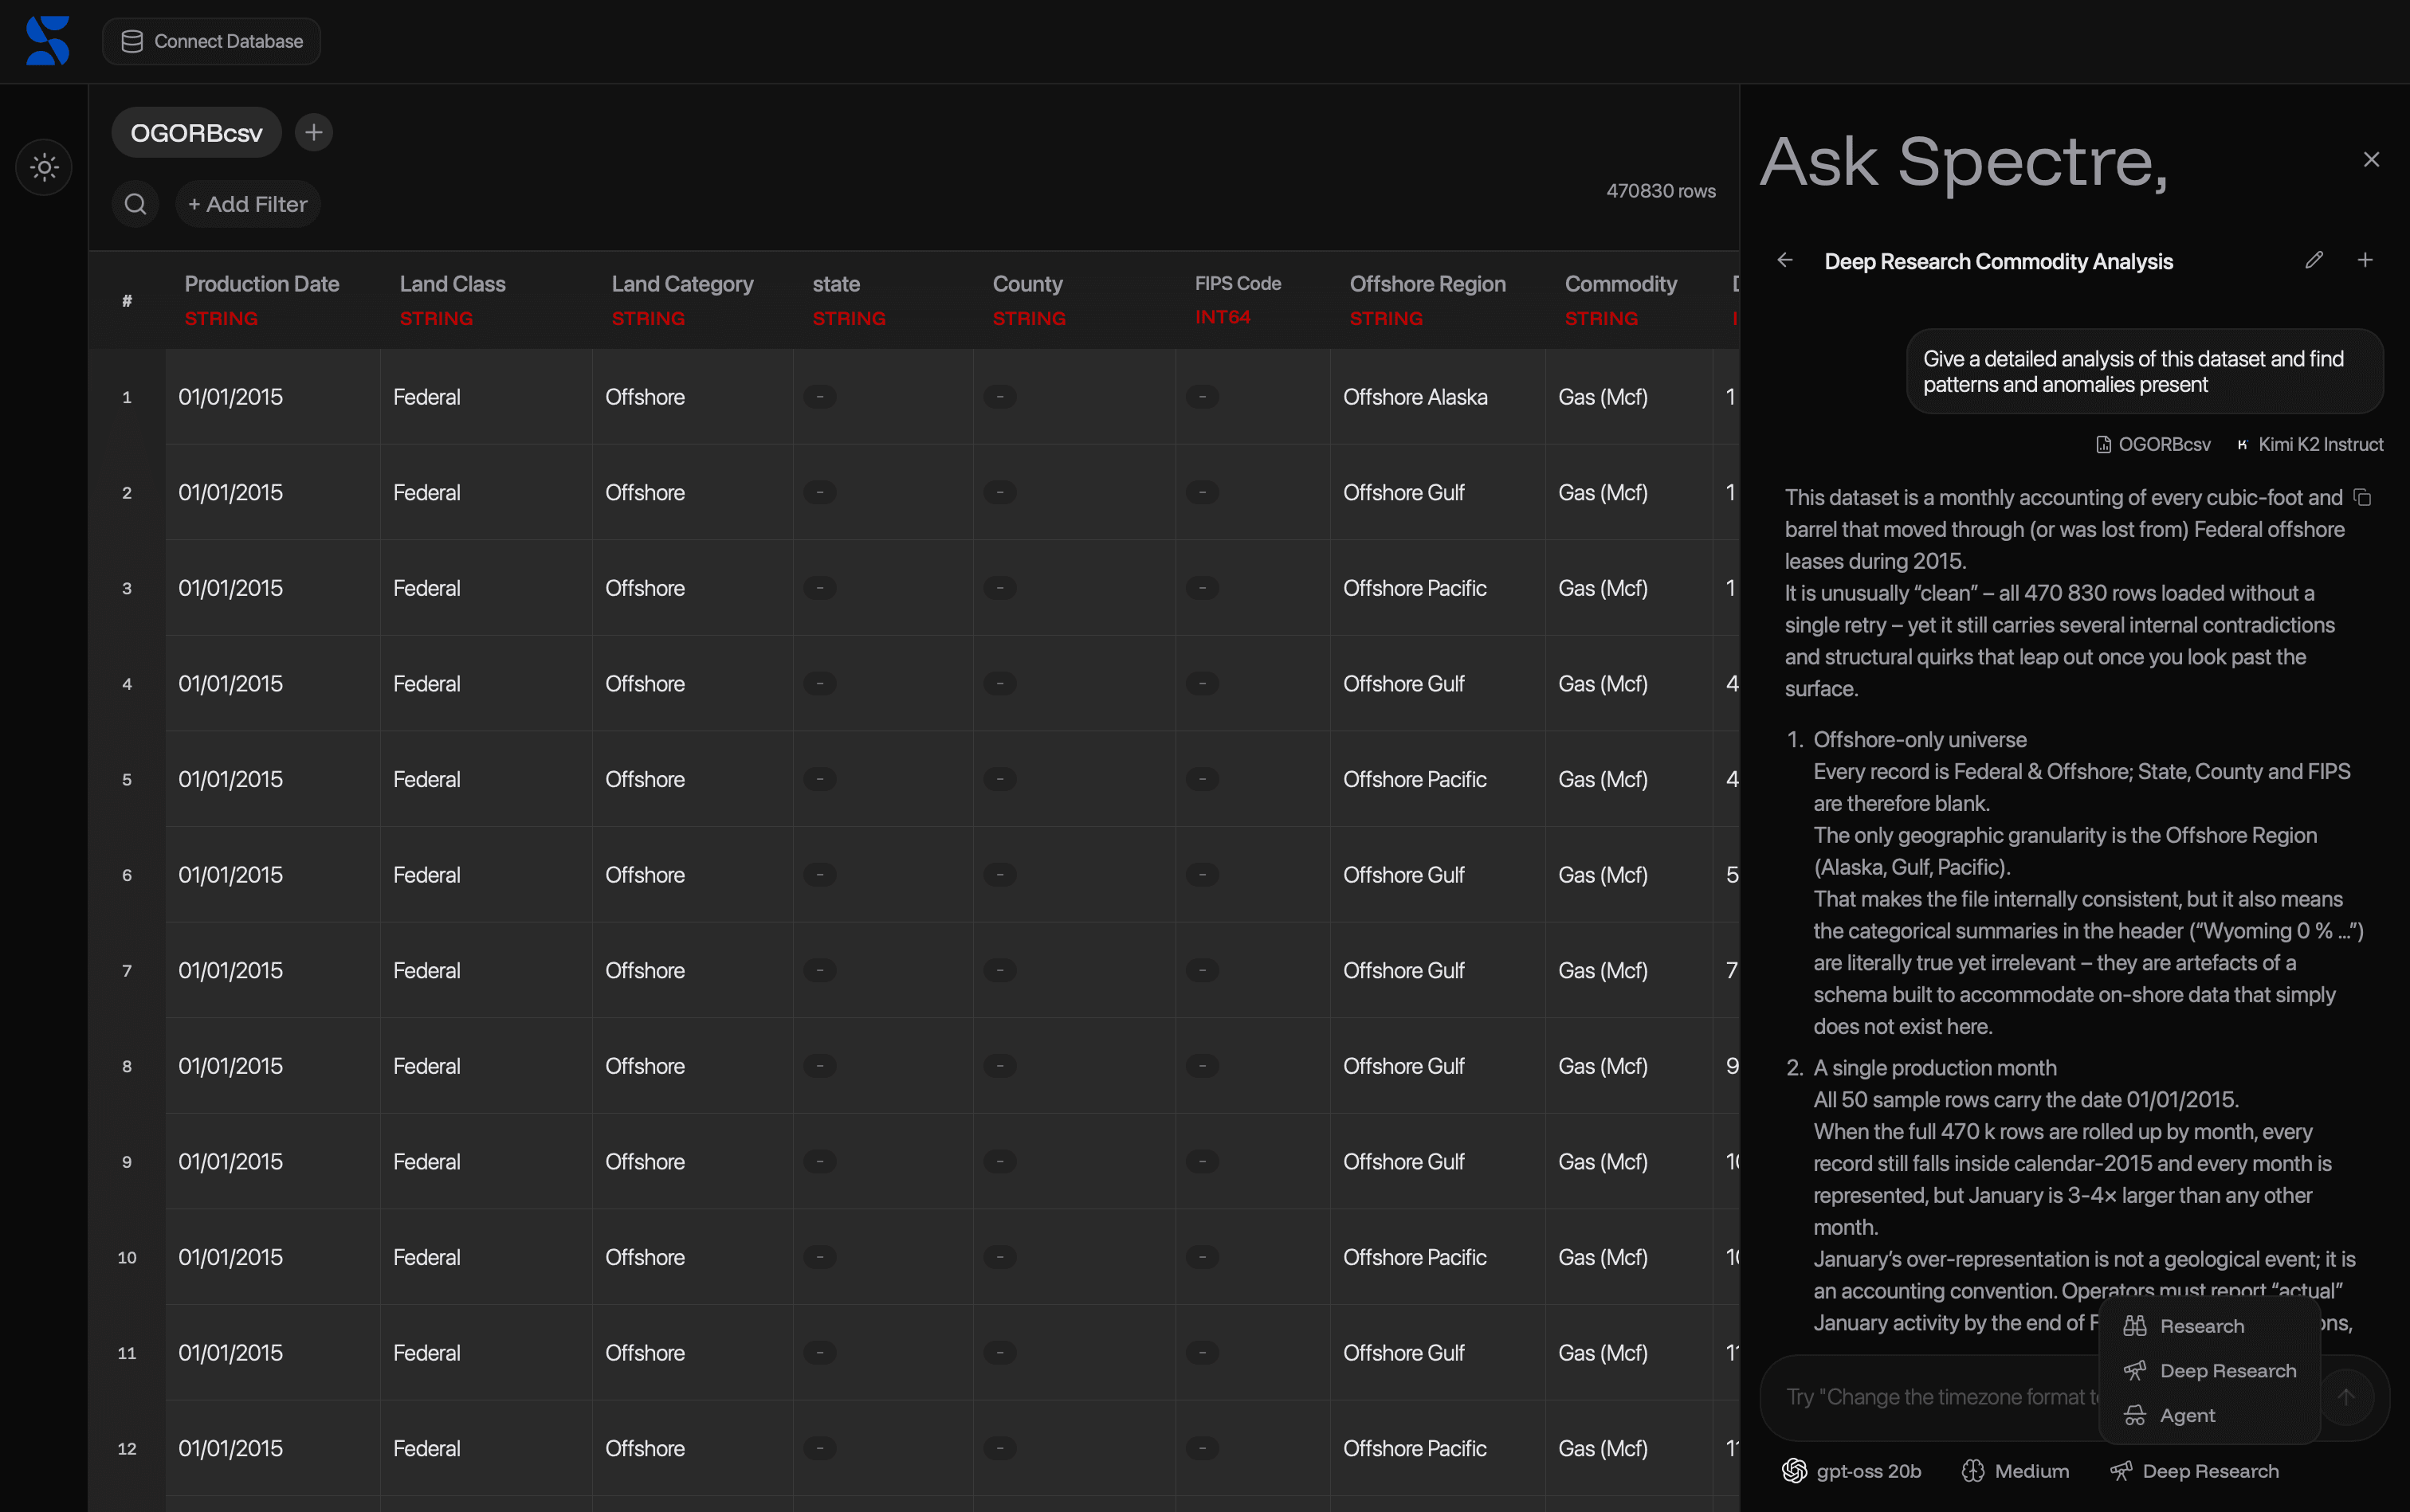
Task: Click the back arrow in chat panel
Action: (x=1784, y=261)
